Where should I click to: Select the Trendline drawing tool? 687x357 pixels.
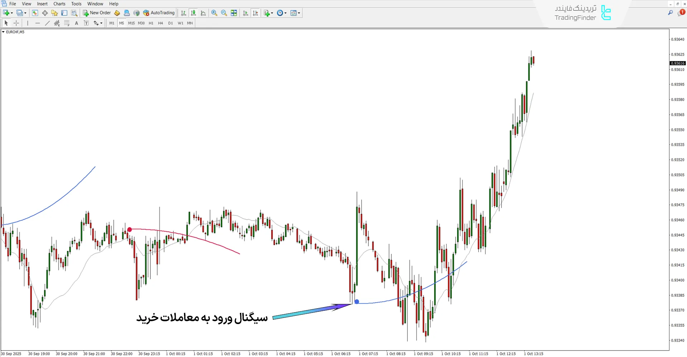47,23
